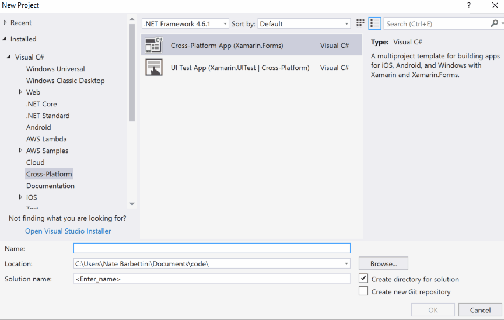Click the category tree scroll down arrow
Screen dimensions: 504x320
(x=132, y=204)
